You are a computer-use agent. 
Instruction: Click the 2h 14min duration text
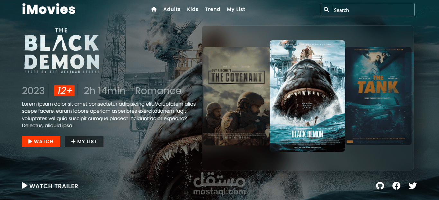point(104,91)
